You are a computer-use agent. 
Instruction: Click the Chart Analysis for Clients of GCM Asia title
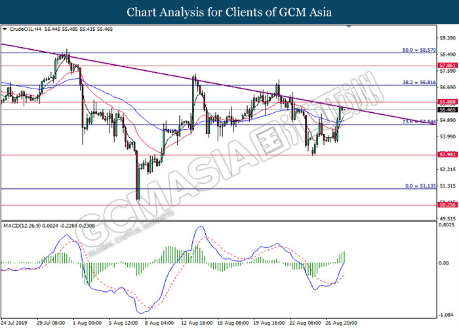point(229,12)
